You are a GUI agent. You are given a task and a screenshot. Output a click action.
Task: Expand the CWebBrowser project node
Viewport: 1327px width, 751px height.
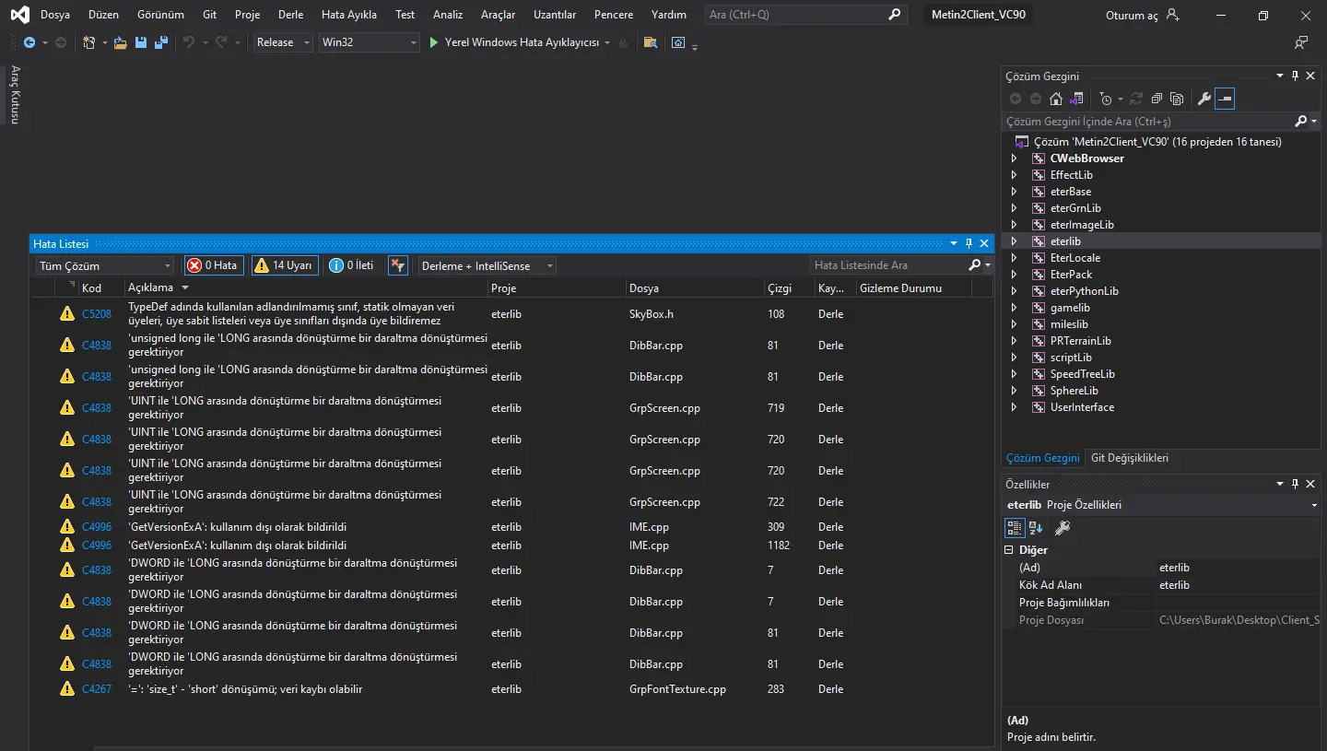tap(1015, 158)
